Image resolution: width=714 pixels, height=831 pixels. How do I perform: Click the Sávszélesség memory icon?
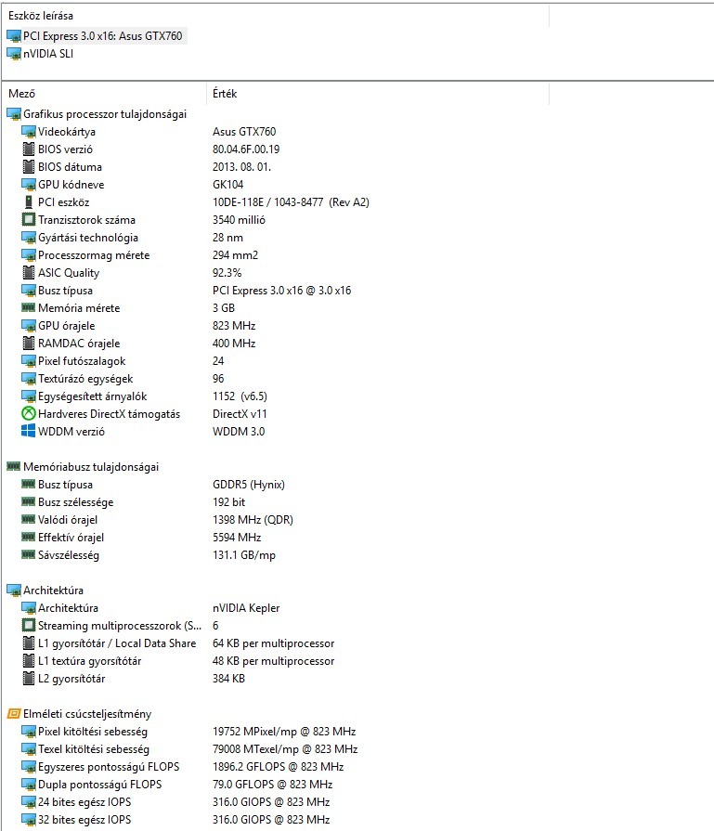(x=29, y=554)
